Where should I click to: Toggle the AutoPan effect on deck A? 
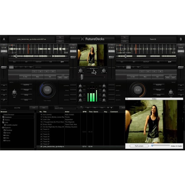click(x=26, y=85)
